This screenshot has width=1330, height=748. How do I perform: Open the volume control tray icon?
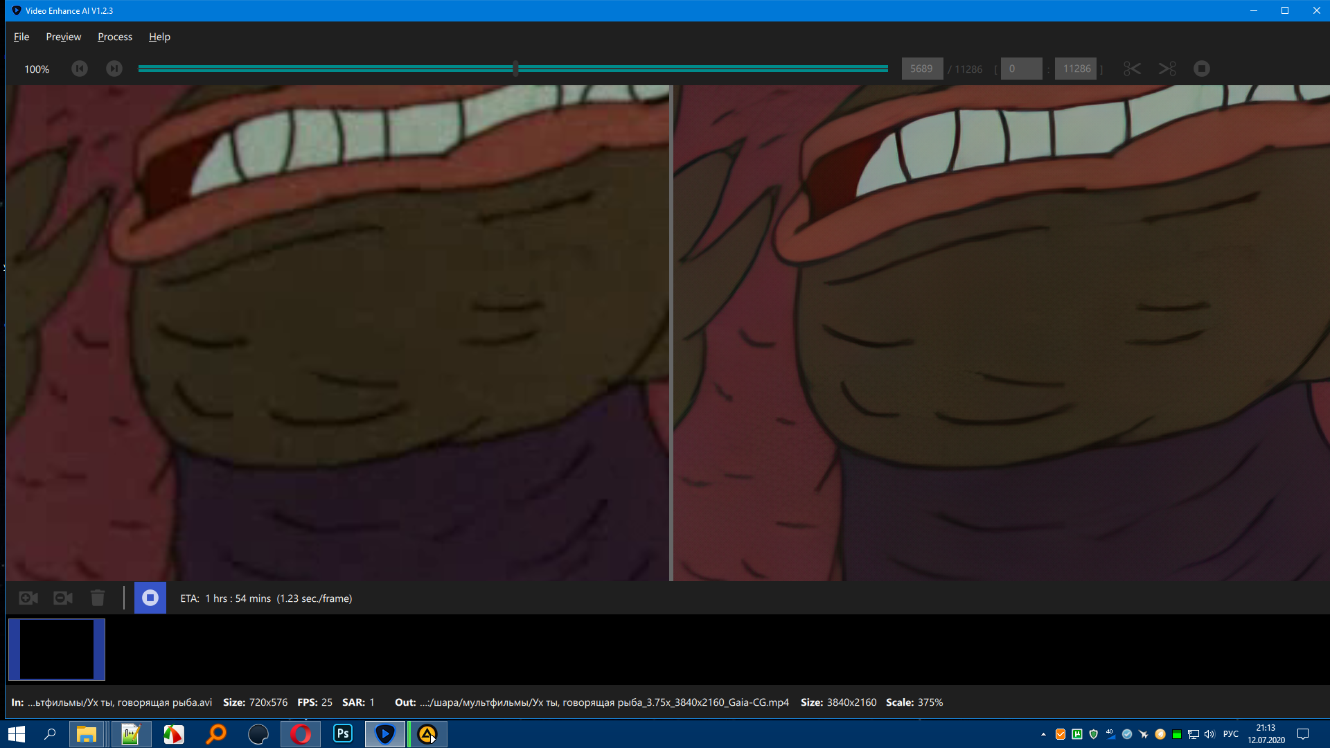(x=1210, y=734)
